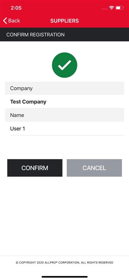129x280 pixels.
Task: Tap the ALLPRO copyright footer text
Action: 64,262
